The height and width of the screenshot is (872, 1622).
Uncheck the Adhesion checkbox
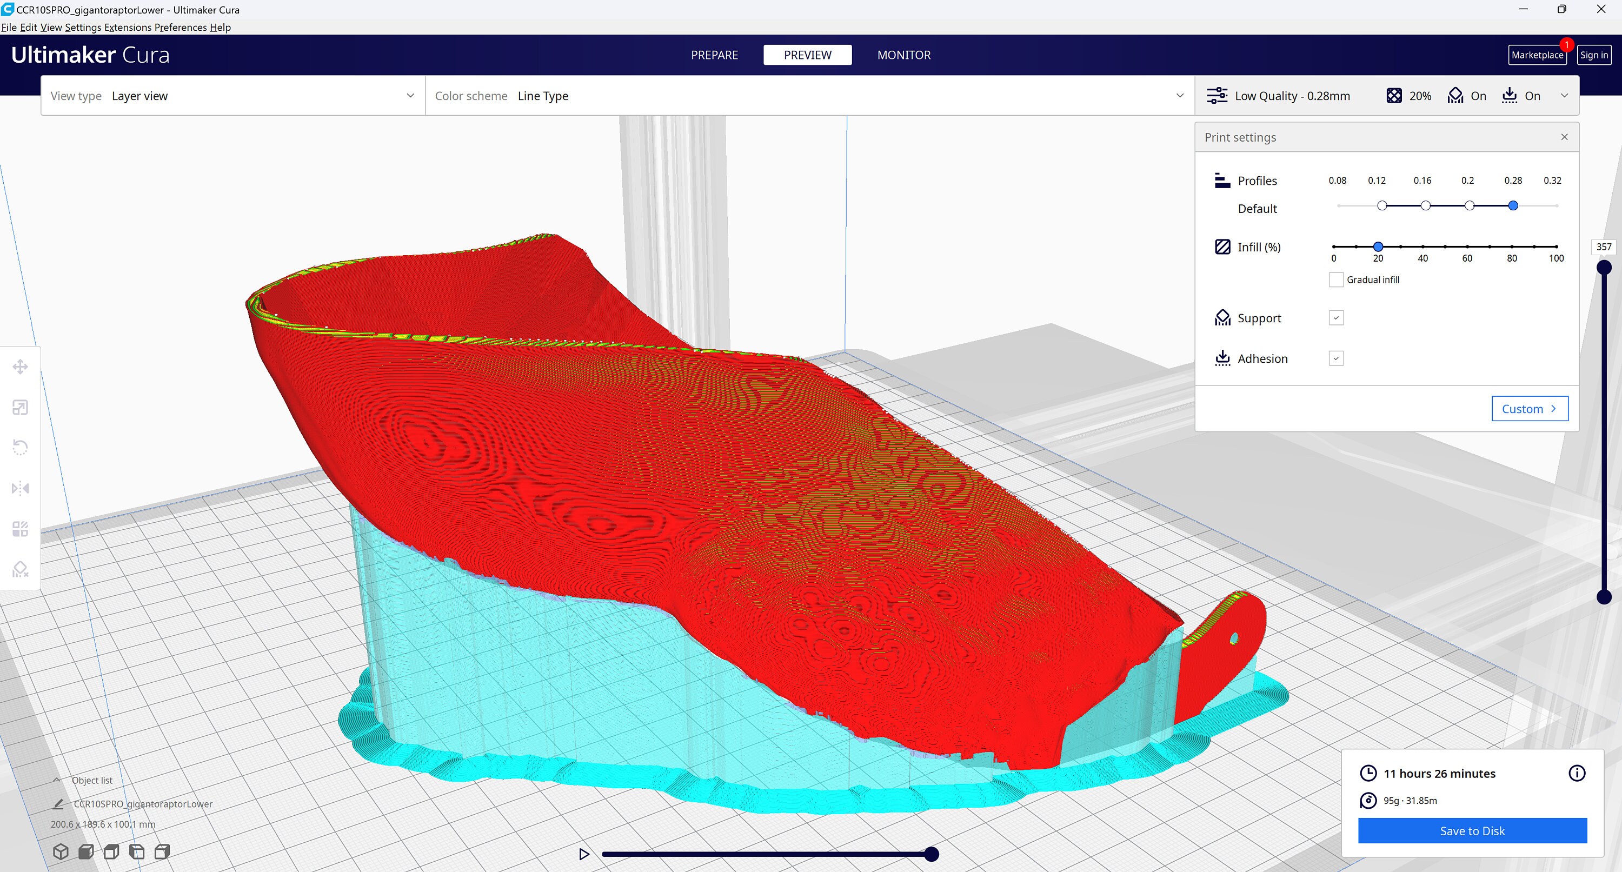click(x=1335, y=358)
